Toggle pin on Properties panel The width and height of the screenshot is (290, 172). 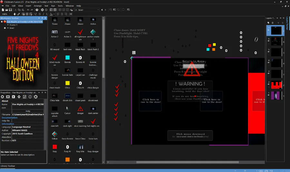(x=42, y=92)
